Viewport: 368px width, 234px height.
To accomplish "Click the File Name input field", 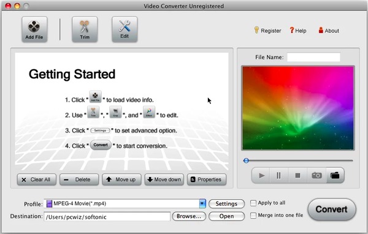I will click(x=313, y=57).
